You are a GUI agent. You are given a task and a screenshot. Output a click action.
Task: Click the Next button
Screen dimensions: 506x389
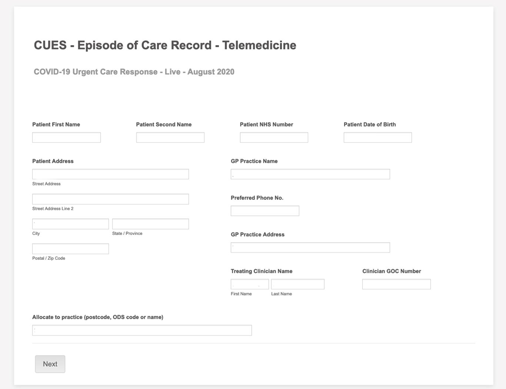(50, 364)
